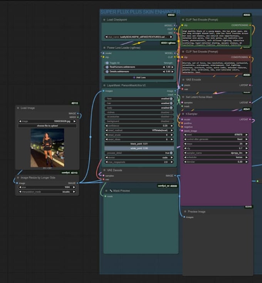262x283 pixels.
Task: Collapse the Preview Image node dot
Action: point(185,212)
